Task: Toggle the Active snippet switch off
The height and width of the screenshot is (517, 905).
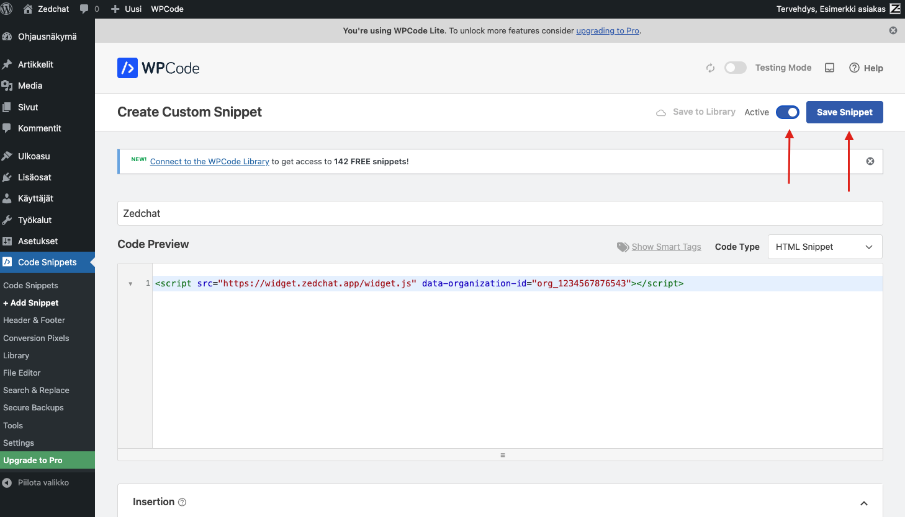Action: point(787,112)
